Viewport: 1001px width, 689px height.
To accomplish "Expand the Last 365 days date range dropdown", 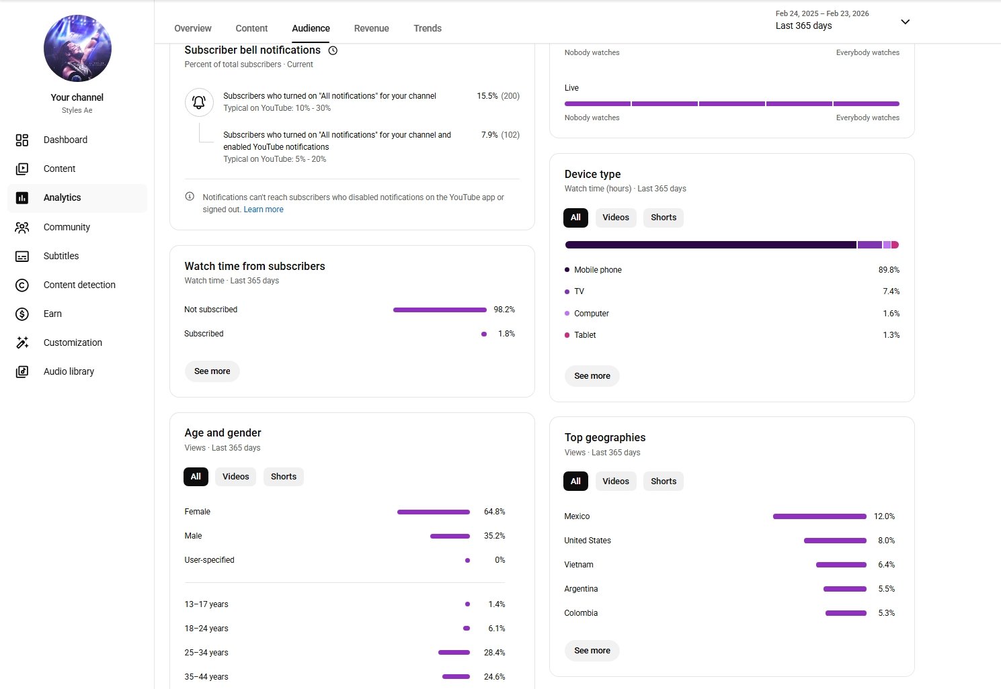I will coord(905,21).
